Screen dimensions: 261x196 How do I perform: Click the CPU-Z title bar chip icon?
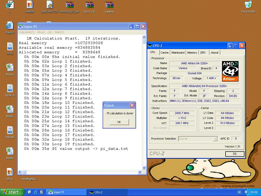150,45
